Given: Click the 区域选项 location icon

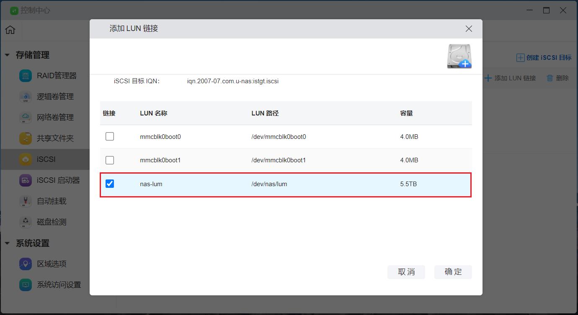Looking at the screenshot, I should [26, 264].
